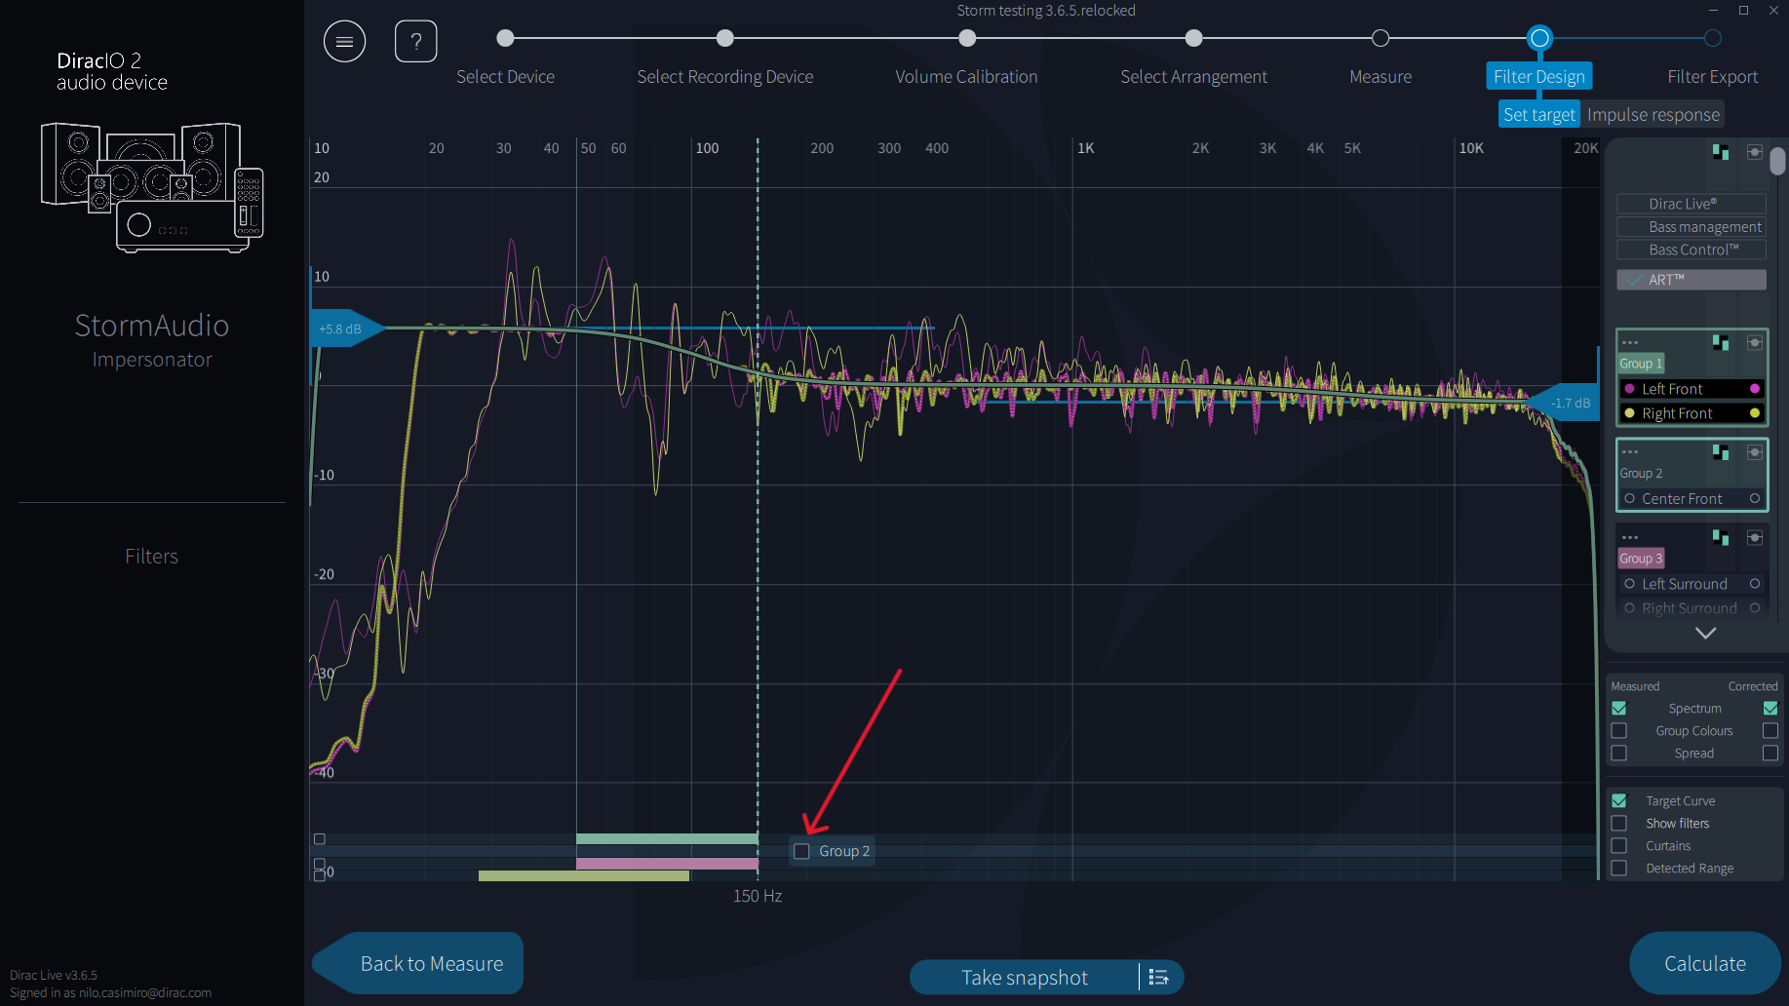Enable the Curtains checkbox

coord(1619,846)
